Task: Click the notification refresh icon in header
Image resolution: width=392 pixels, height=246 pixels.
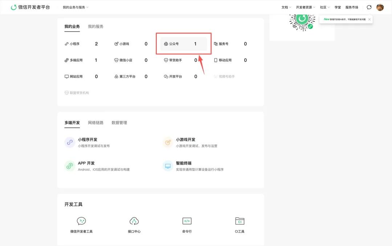Action: pos(369,7)
